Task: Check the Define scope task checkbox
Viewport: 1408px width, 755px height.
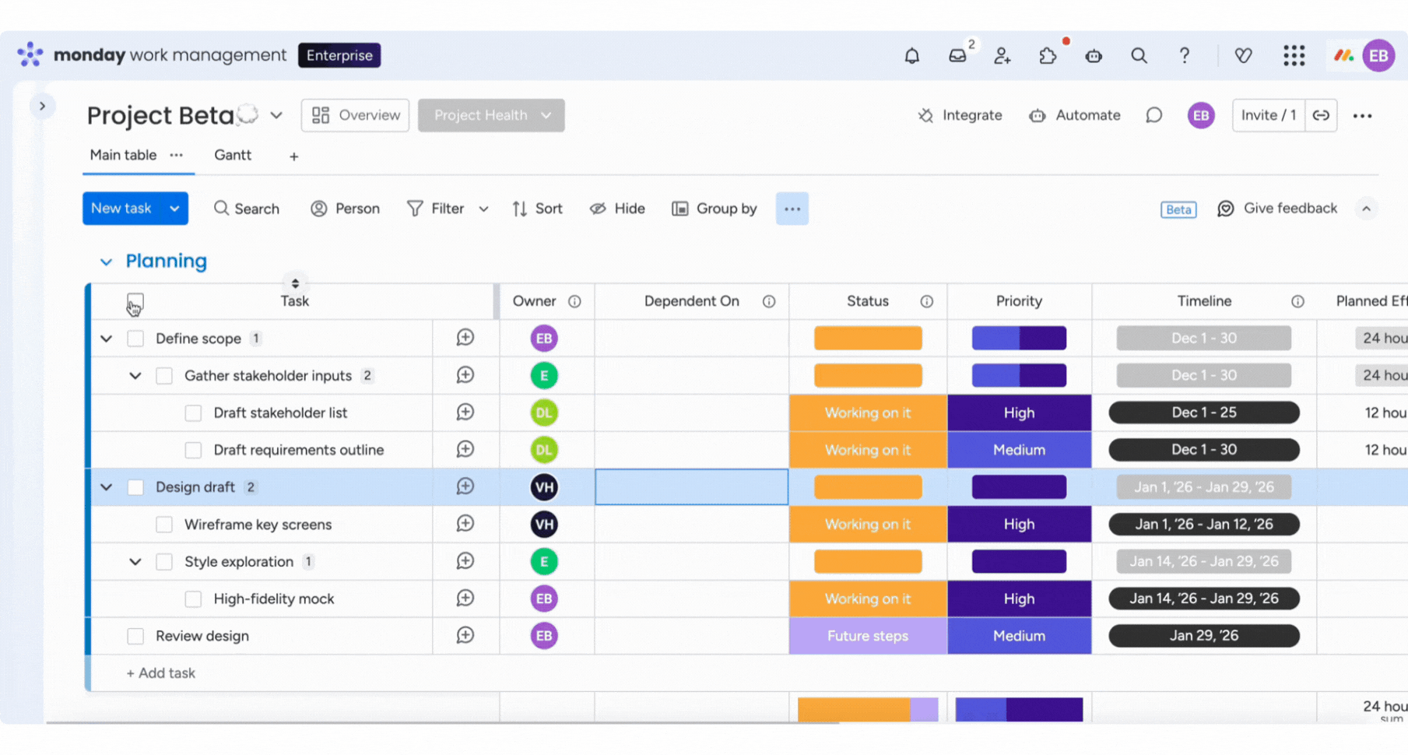Action: tap(135, 339)
